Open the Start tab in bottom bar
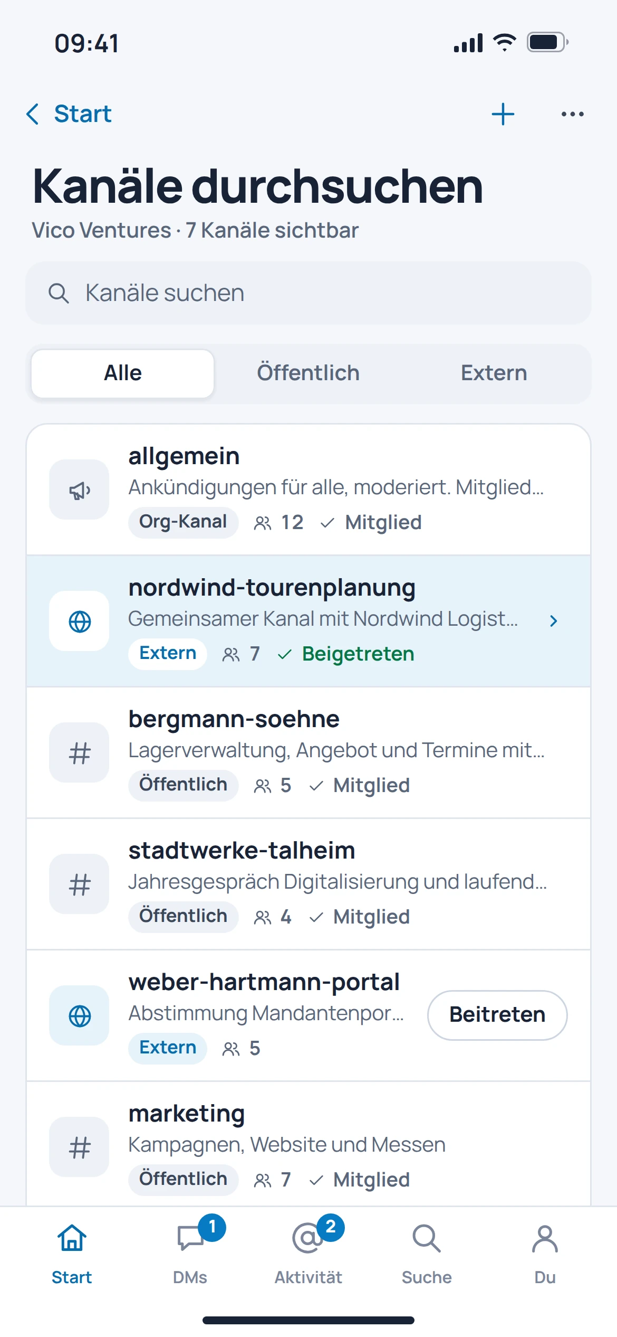The width and height of the screenshot is (617, 1337). tap(72, 1254)
